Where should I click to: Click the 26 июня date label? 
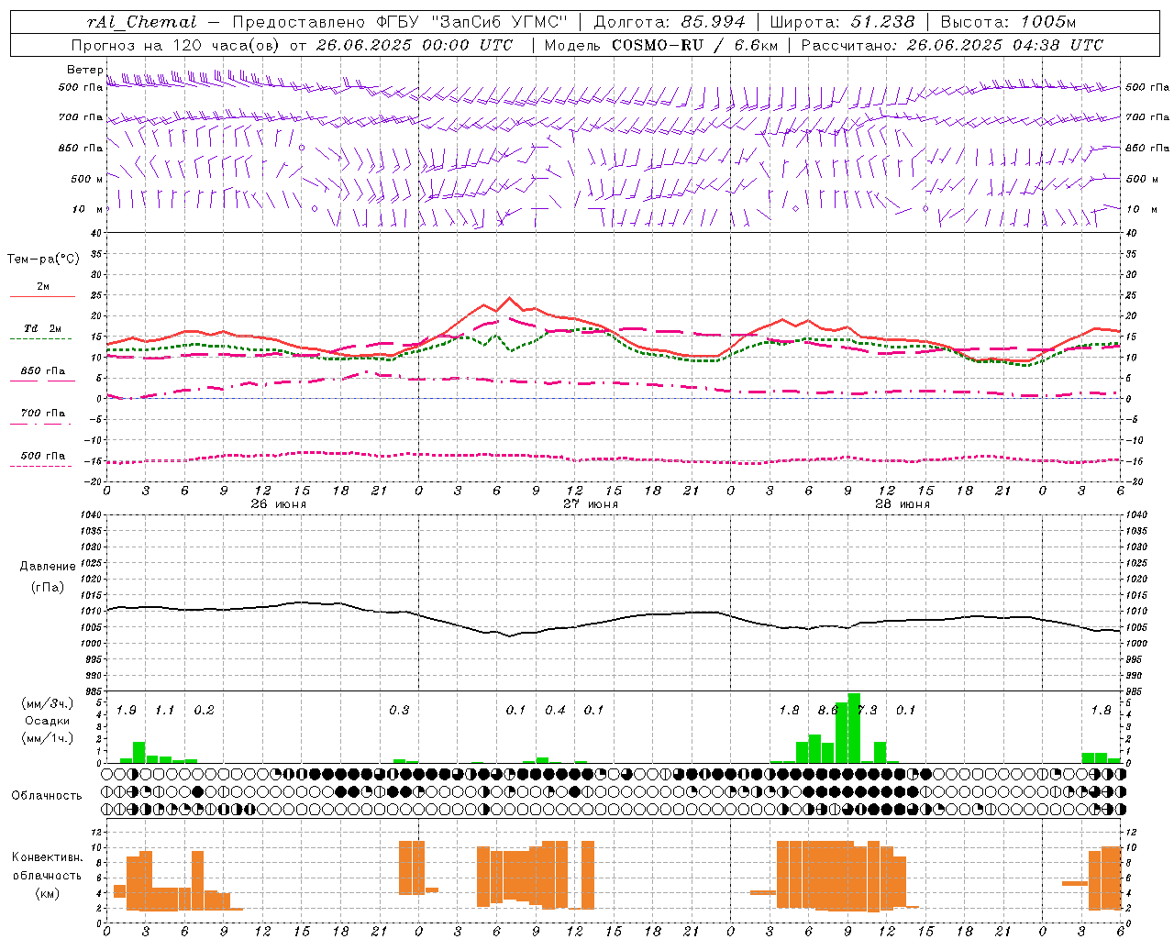click(x=278, y=503)
